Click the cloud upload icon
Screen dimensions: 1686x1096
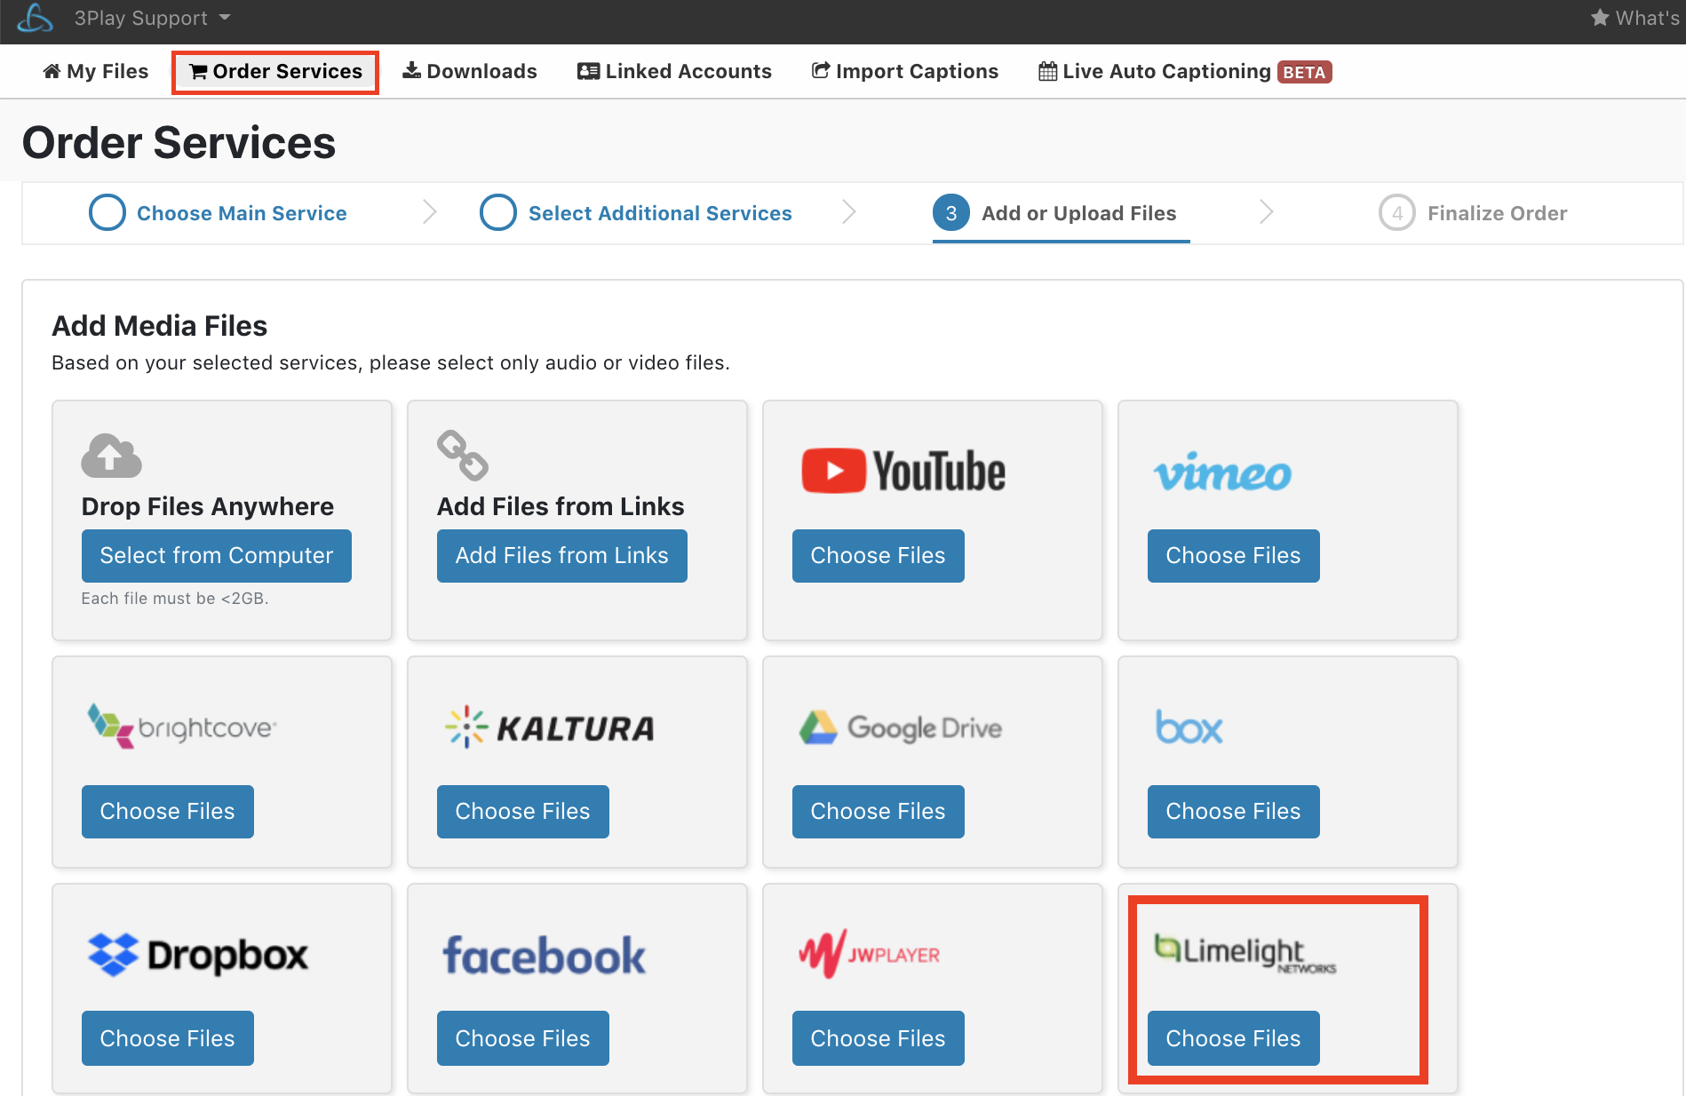coord(111,456)
